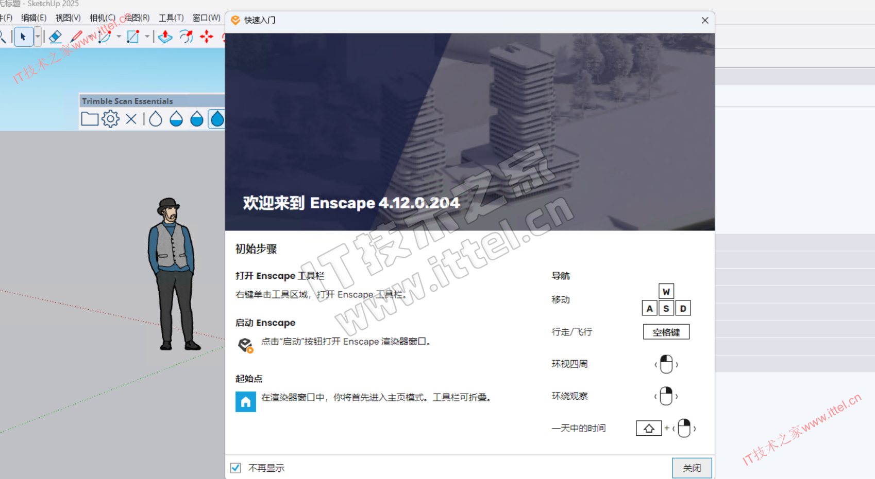Screen dimensions: 875x479
Task: Click the X icon in Scan Essentials toolbar
Action: pos(131,119)
